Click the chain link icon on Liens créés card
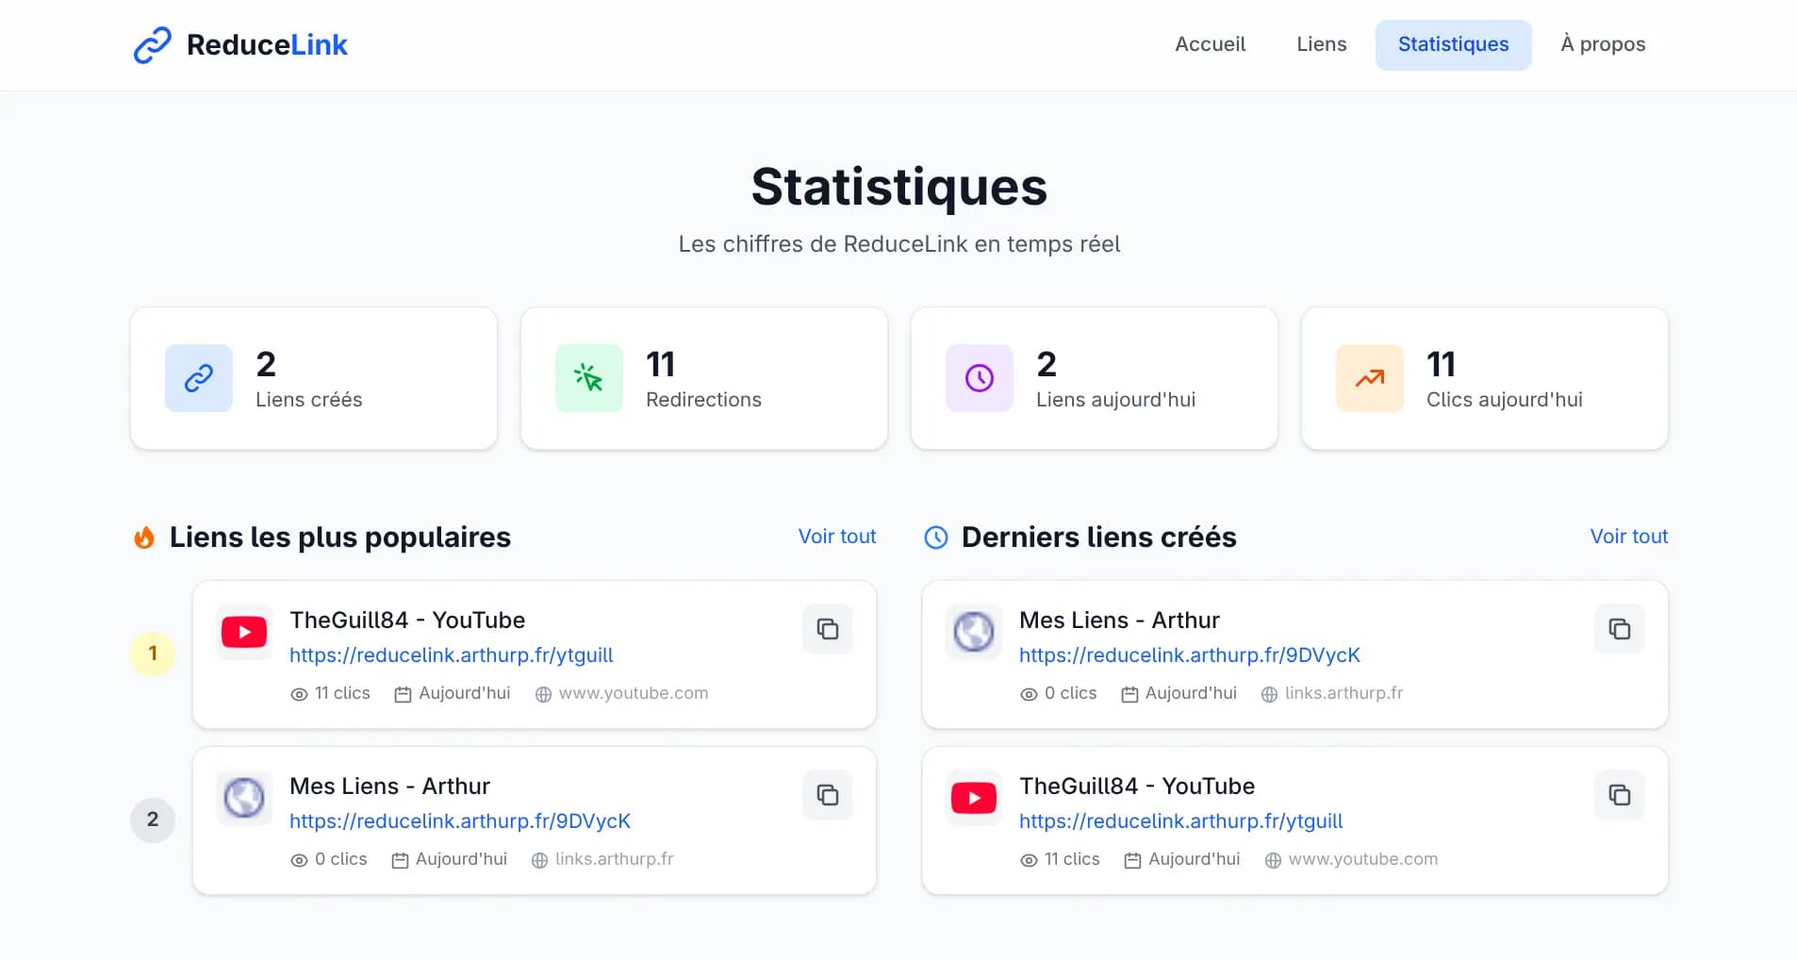The width and height of the screenshot is (1797, 960). click(x=198, y=378)
